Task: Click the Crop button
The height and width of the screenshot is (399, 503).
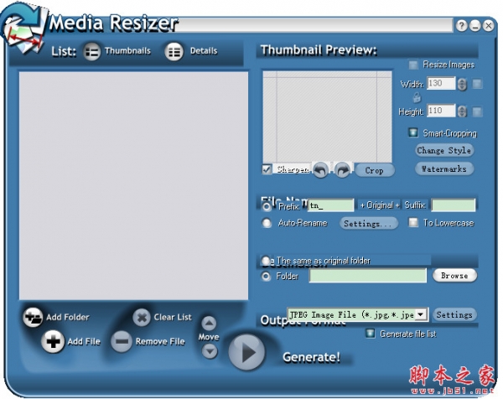Action: pyautogui.click(x=375, y=170)
